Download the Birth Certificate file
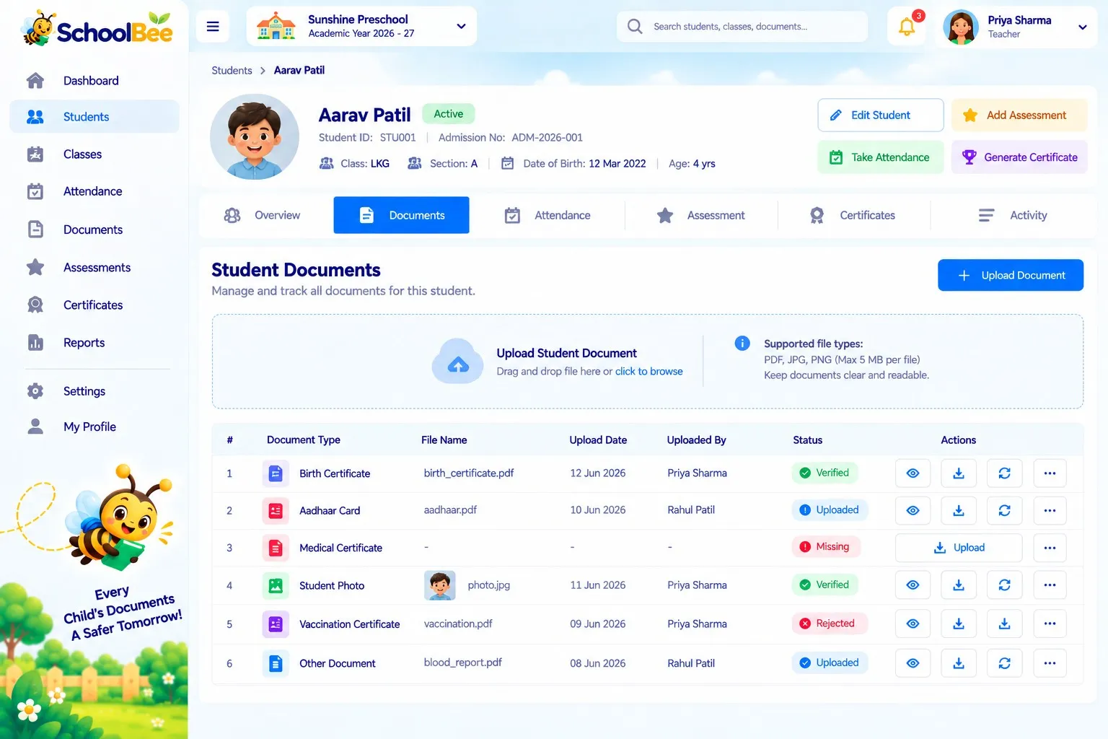This screenshot has height=739, width=1108. pyautogui.click(x=959, y=473)
